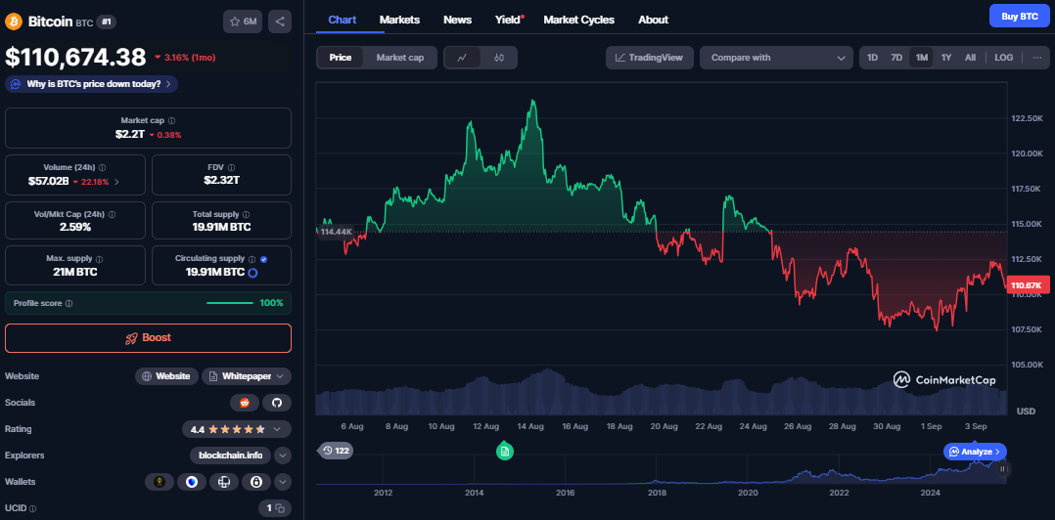Open the Website link
This screenshot has width=1055, height=520.
(x=166, y=376)
